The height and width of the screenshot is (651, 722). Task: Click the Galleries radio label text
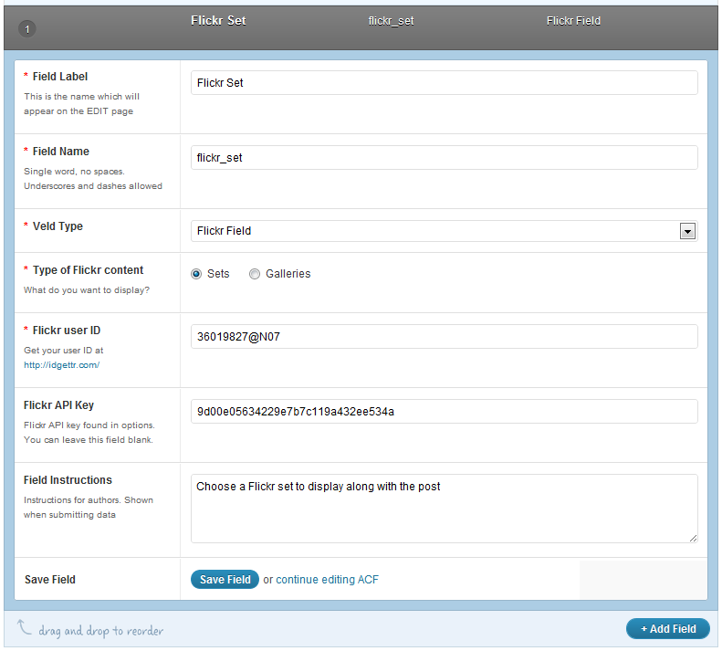pos(288,274)
